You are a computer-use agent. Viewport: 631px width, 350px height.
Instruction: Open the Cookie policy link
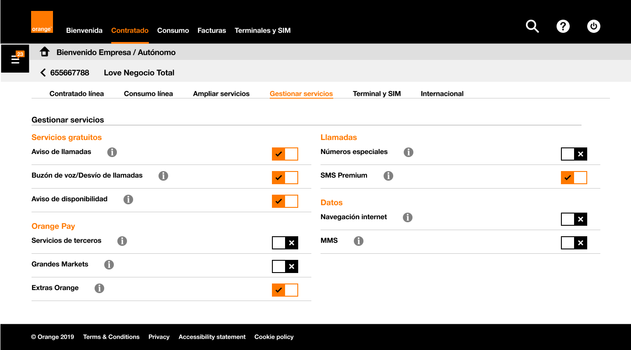(274, 337)
